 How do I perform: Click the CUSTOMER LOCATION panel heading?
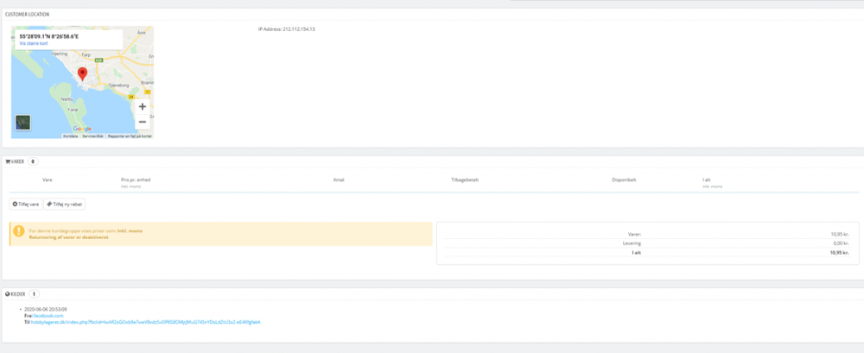point(27,14)
